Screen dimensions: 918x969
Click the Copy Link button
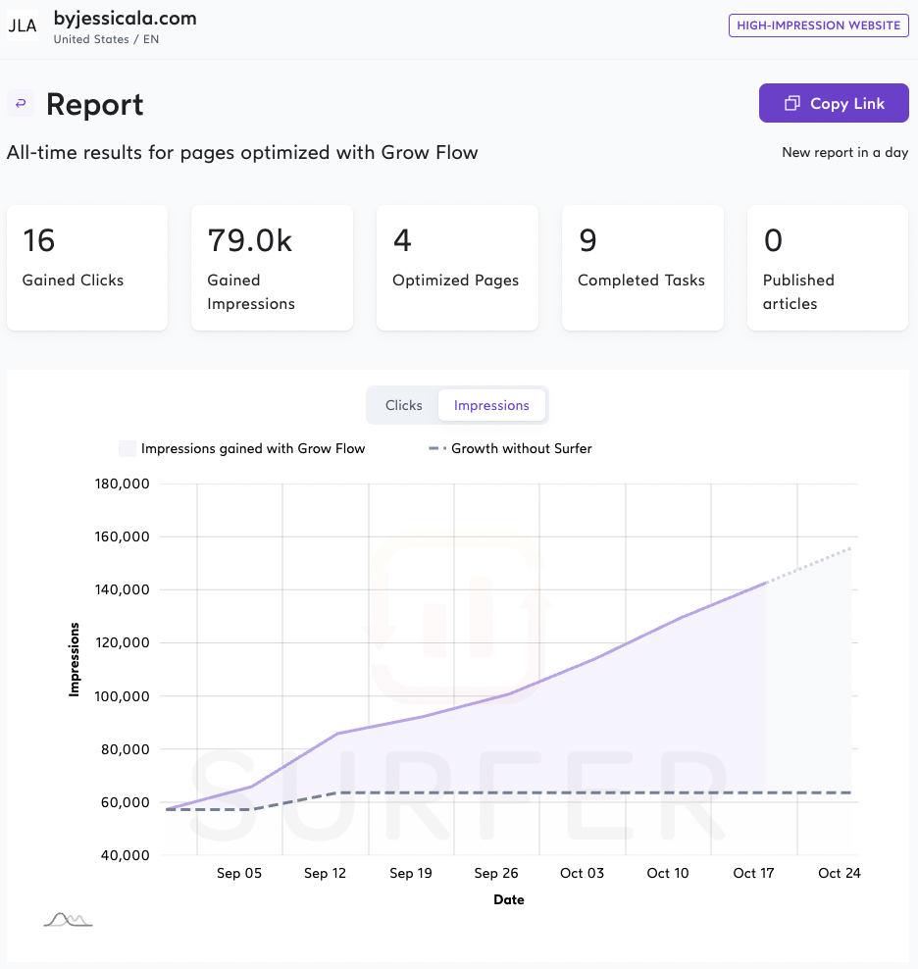[834, 103]
